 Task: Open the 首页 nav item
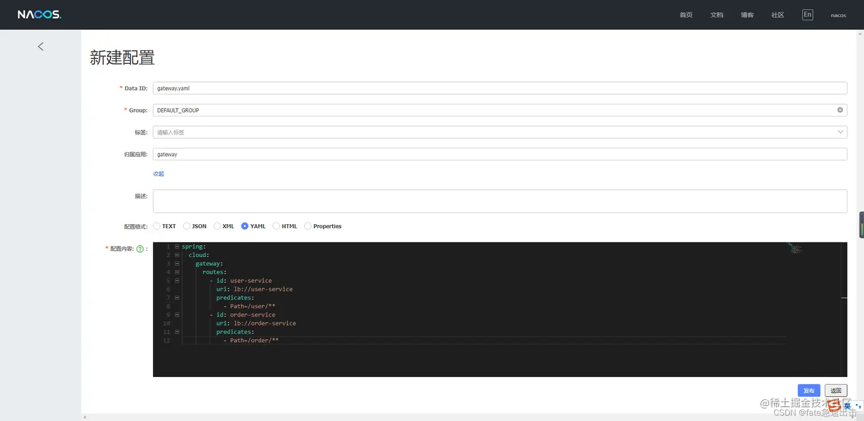tap(686, 15)
